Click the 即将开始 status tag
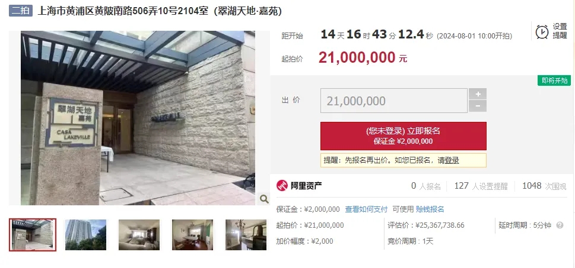This screenshot has height=268, width=575. pyautogui.click(x=554, y=80)
